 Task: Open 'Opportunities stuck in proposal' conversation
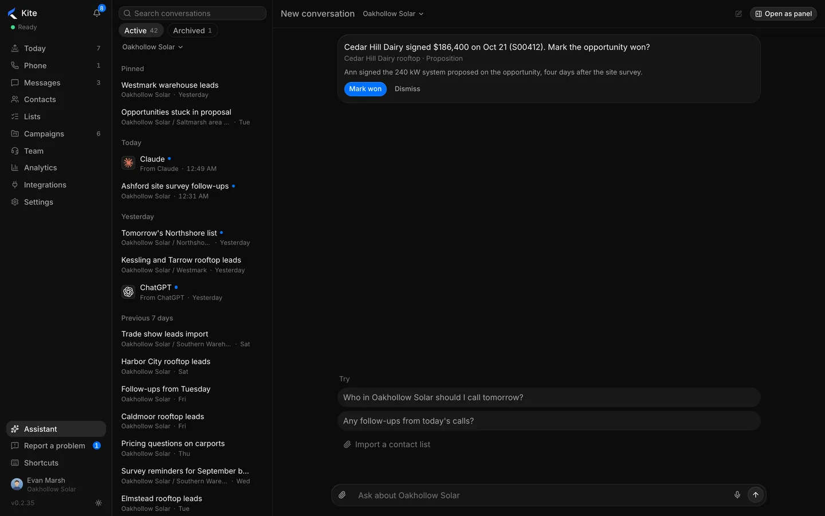191,117
